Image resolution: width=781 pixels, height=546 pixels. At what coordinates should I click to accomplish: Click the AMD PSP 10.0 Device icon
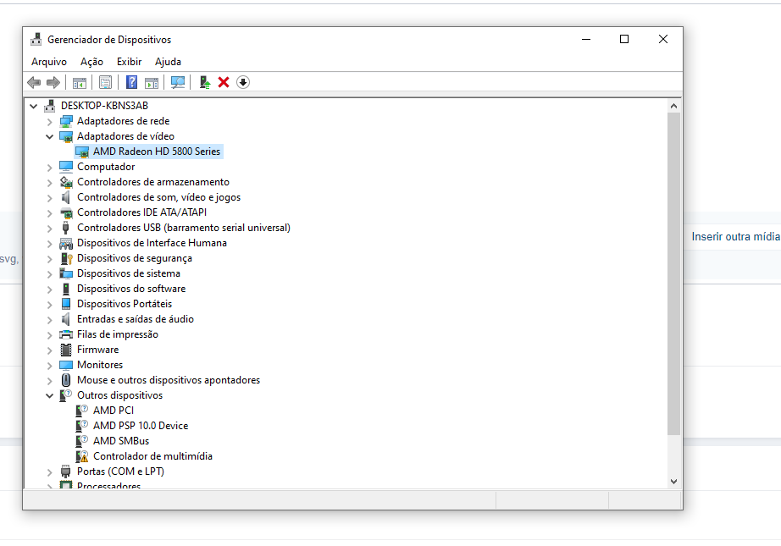81,426
